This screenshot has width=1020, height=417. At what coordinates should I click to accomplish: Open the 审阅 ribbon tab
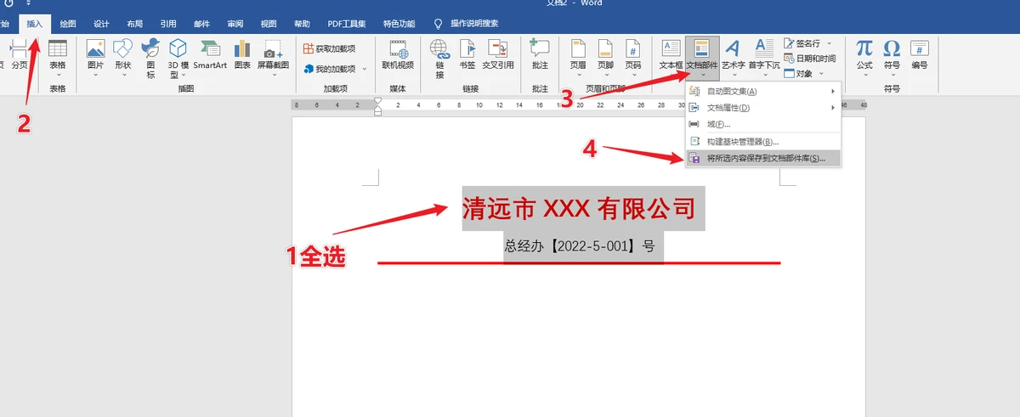coord(235,24)
